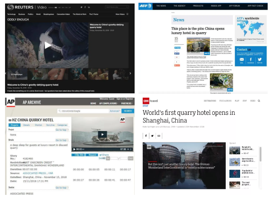Expand the Reuters More Videos dropdown
Viewport: 270px width, 198px height.
point(124,14)
